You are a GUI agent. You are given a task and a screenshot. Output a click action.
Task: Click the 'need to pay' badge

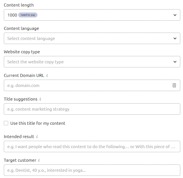[x=28, y=15]
